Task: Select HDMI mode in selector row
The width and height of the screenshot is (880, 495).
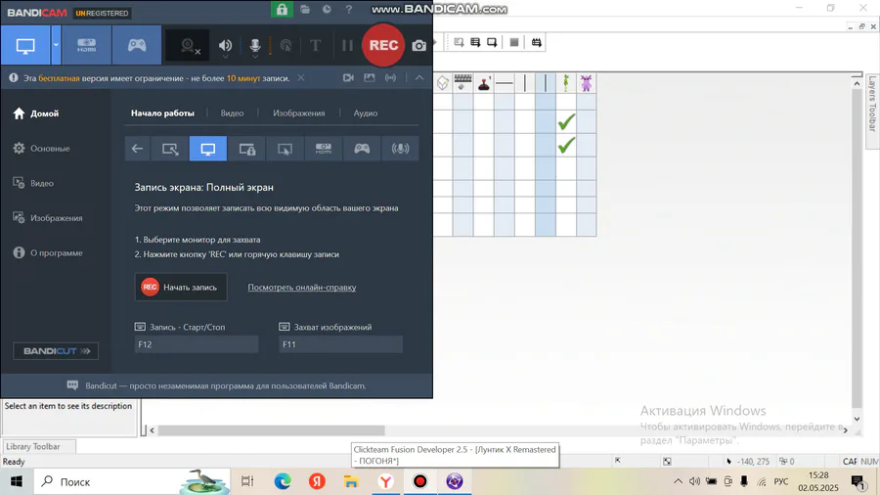Action: coord(324,149)
